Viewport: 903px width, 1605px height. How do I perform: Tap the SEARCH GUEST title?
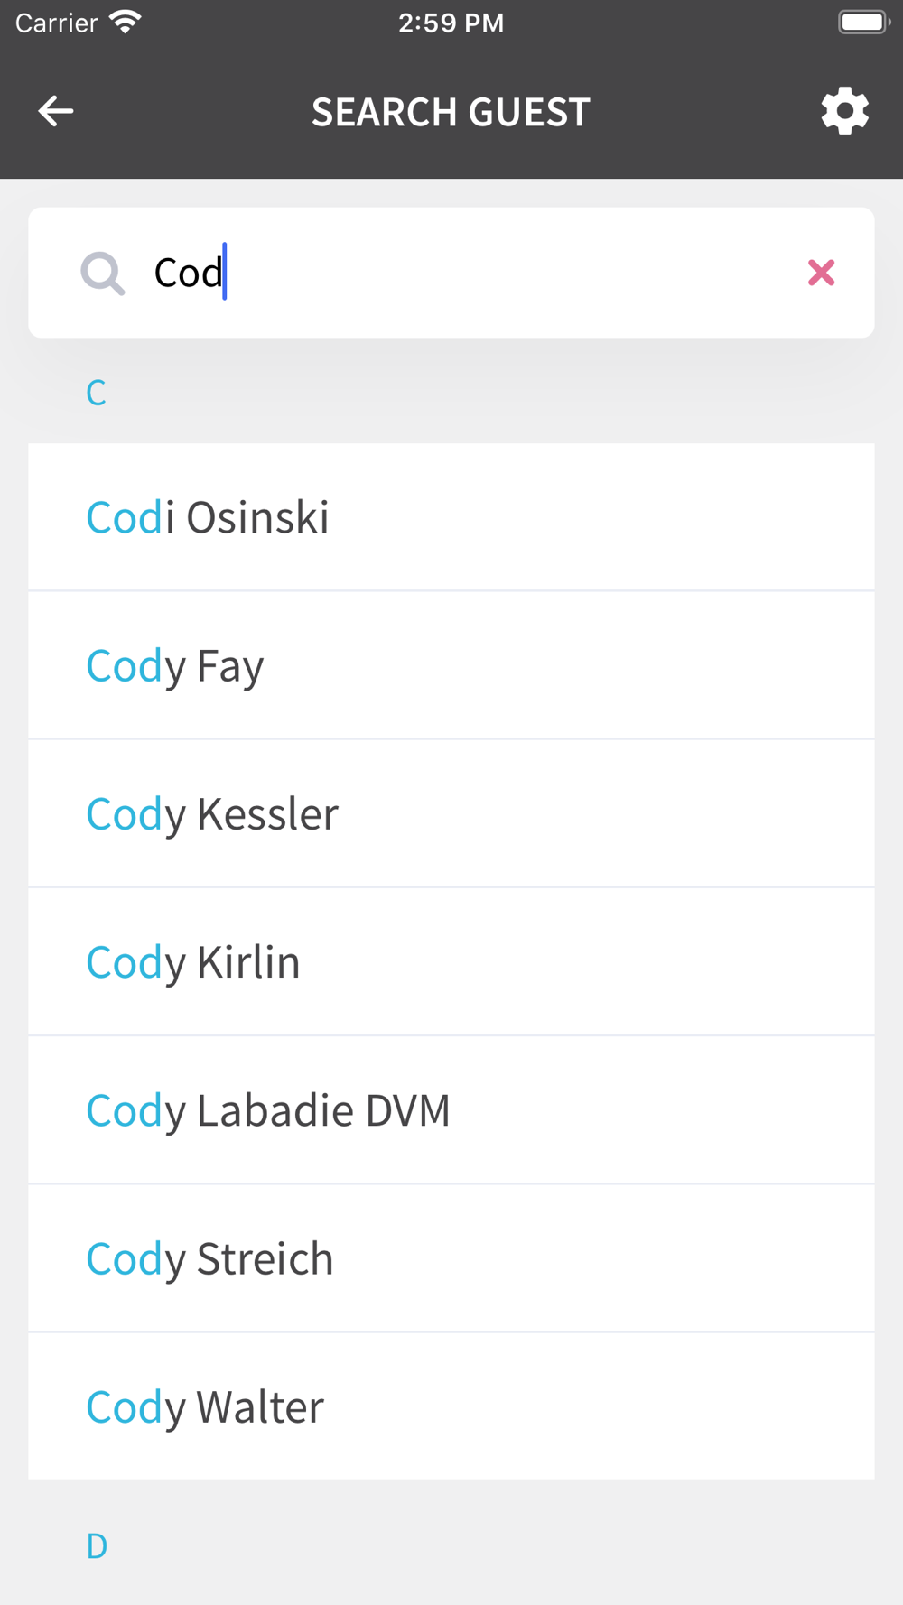[451, 112]
